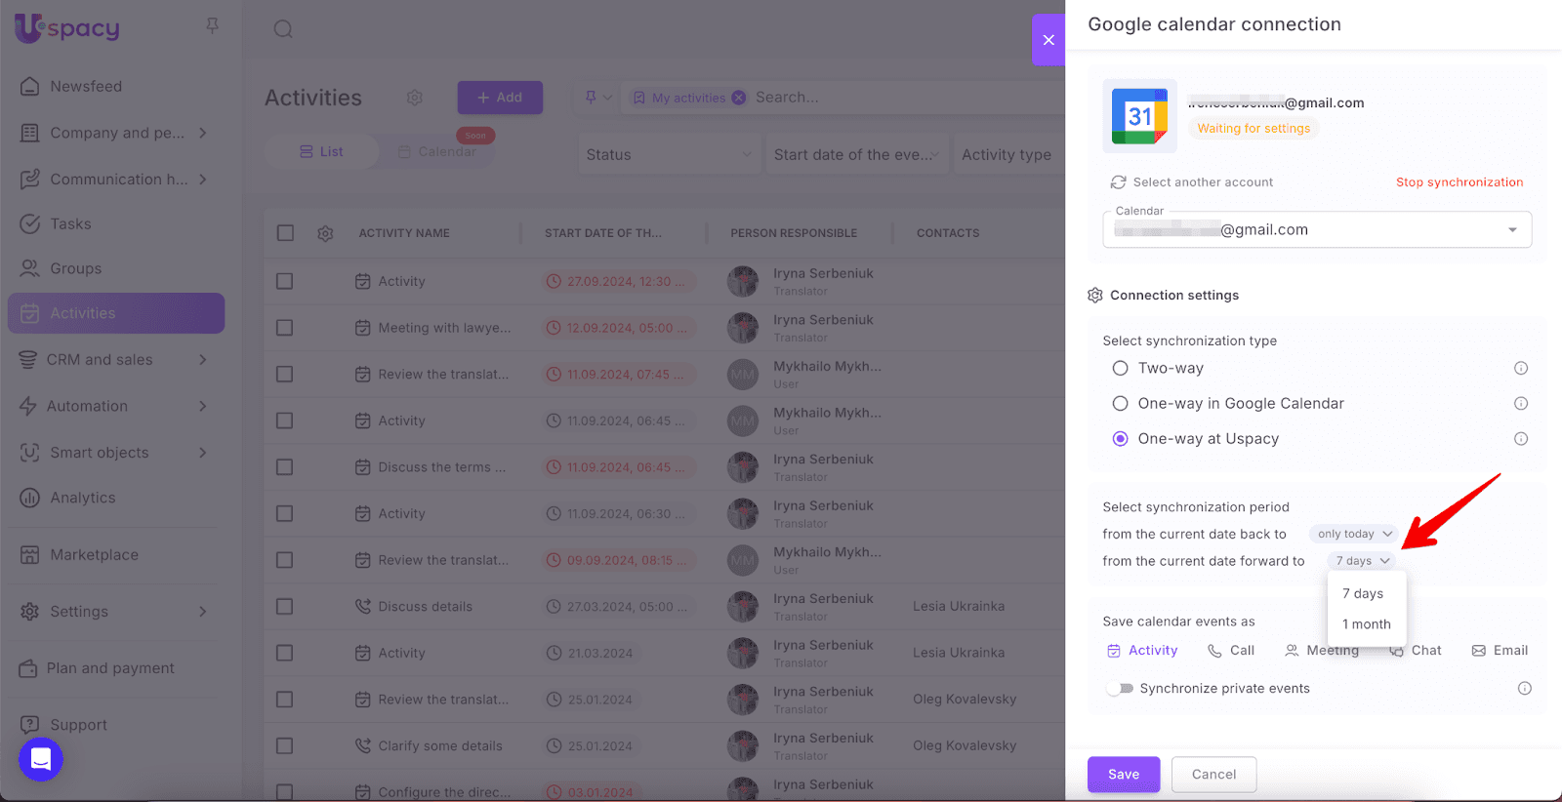Click the search magnifier icon in top bar

tap(283, 29)
